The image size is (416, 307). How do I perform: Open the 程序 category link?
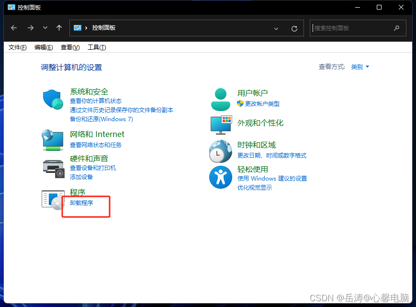click(x=78, y=192)
